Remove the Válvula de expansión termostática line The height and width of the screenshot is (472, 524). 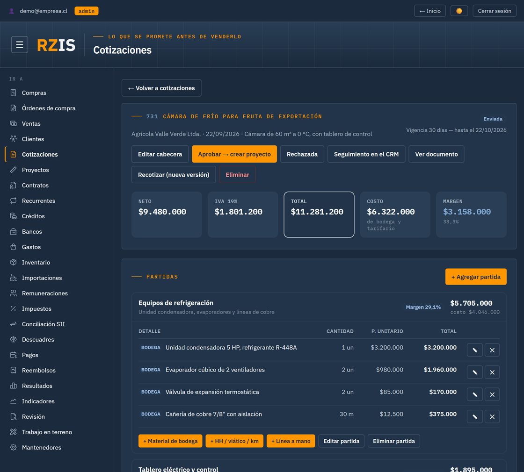[492, 394]
